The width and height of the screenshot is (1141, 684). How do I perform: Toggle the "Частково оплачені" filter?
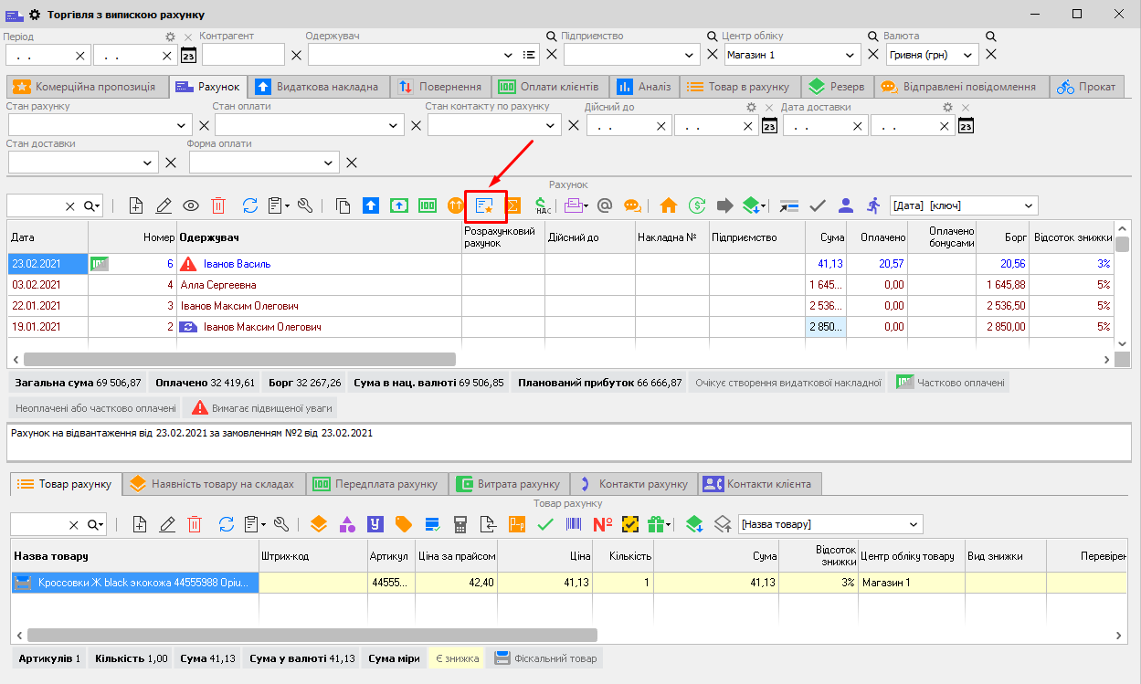click(x=949, y=383)
